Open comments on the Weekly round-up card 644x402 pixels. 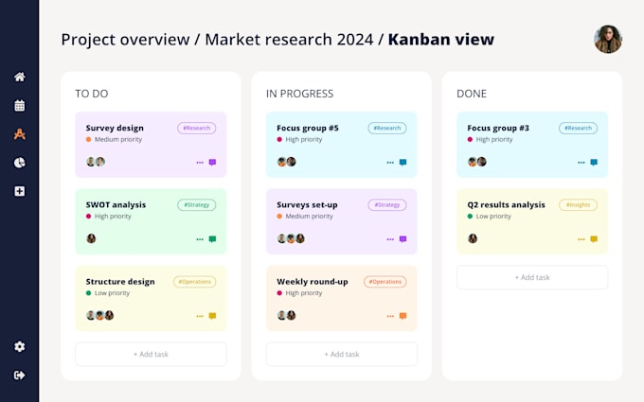click(402, 316)
